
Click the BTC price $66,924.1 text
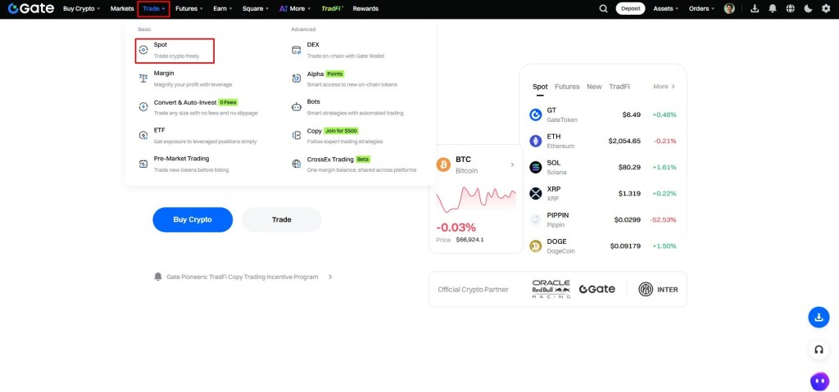click(x=469, y=240)
